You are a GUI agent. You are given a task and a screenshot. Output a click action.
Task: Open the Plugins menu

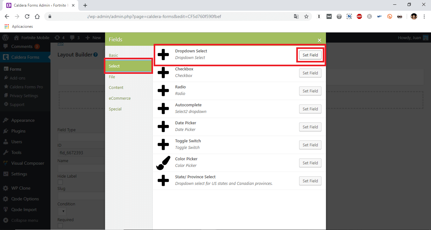(25, 131)
